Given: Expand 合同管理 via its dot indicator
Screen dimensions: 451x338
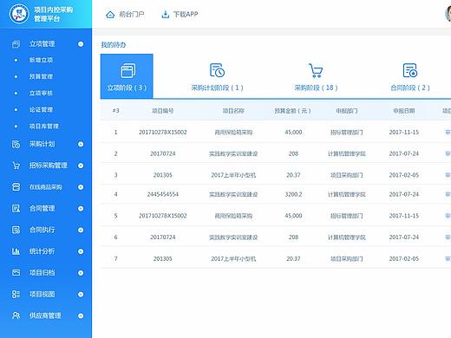Looking at the screenshot, I should pyautogui.click(x=81, y=208).
